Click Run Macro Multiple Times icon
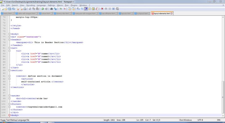 114,9
